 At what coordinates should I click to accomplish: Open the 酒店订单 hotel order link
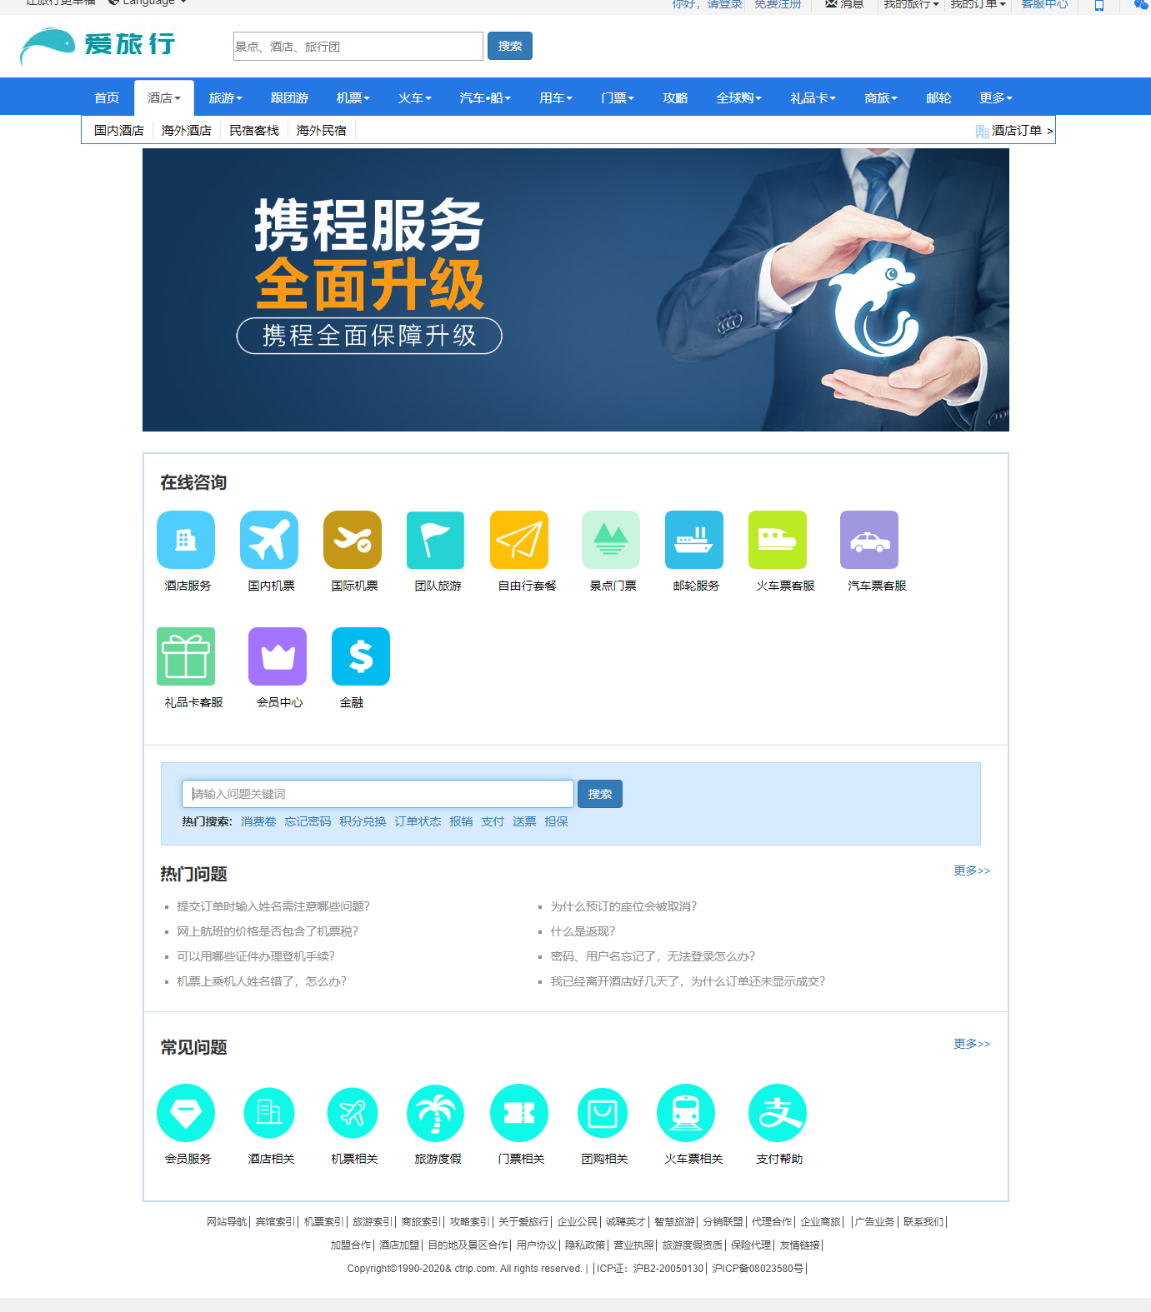pyautogui.click(x=1014, y=131)
